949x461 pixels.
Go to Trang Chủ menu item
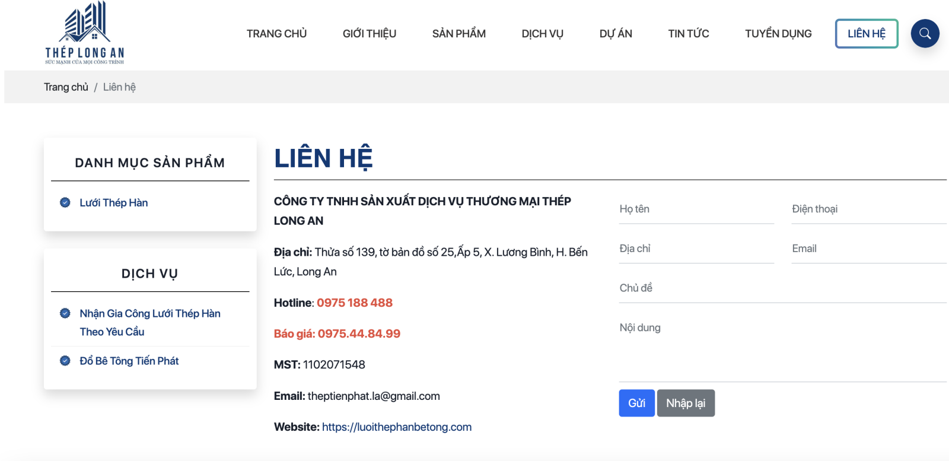pyautogui.click(x=276, y=34)
